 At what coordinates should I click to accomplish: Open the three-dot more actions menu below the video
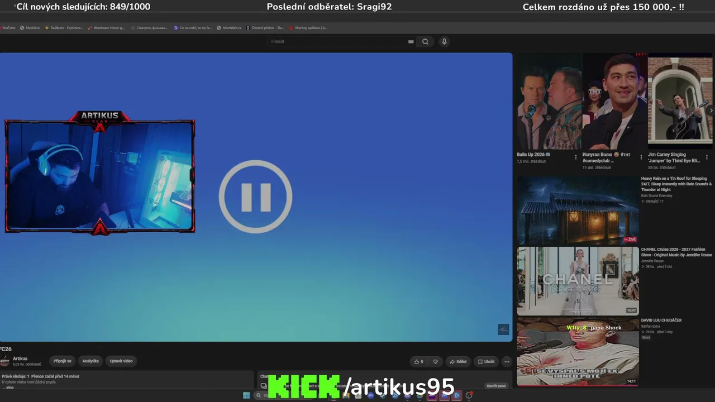[507, 362]
